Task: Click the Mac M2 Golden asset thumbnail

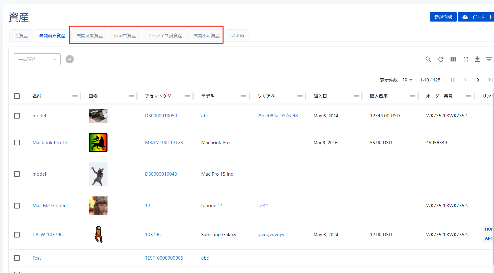Action: click(x=98, y=206)
